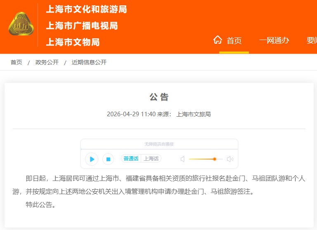This screenshot has height=230, width=317.
Task: Click the 上海市文化和旅游局 header title
Action: click(86, 9)
